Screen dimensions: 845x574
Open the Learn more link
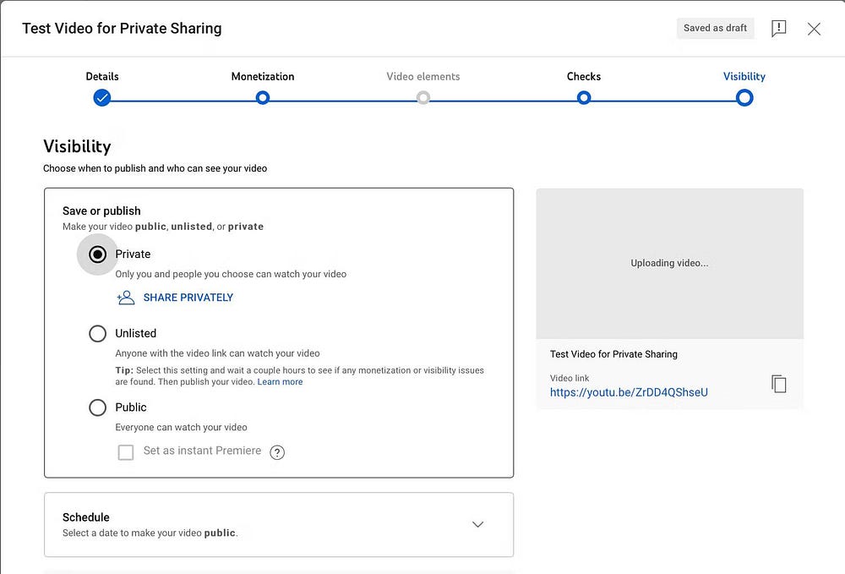click(280, 382)
